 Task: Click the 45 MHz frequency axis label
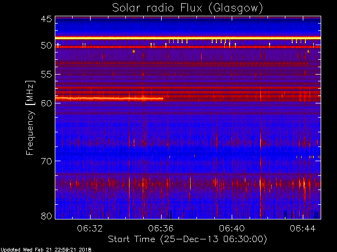click(x=46, y=19)
